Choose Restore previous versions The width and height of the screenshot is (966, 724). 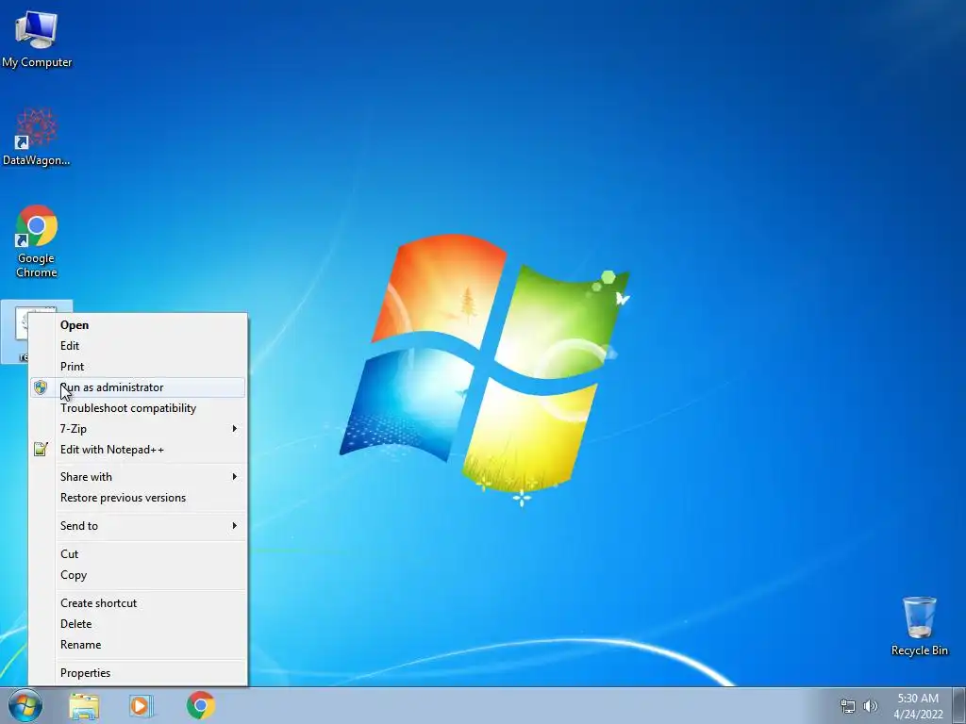coord(138,498)
